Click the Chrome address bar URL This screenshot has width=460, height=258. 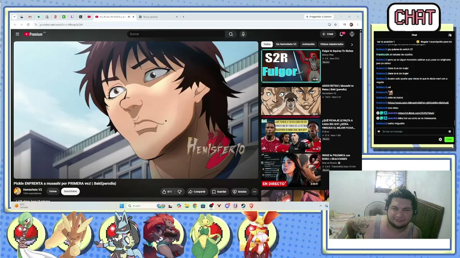61,25
